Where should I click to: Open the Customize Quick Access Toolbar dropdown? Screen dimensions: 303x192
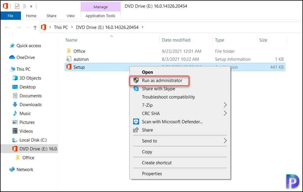click(x=31, y=6)
